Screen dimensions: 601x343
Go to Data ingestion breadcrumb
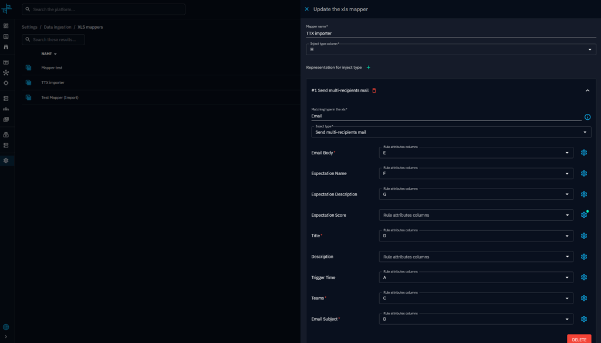(x=58, y=27)
